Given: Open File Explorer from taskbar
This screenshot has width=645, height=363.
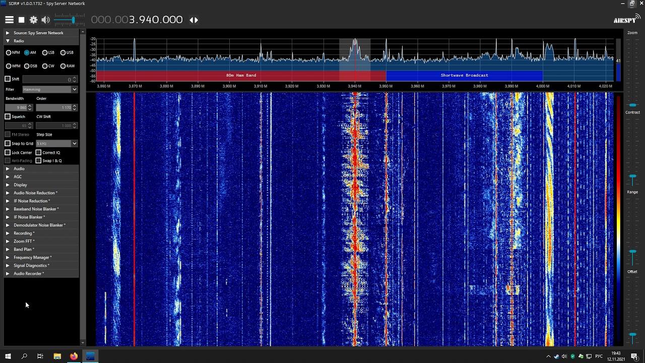Looking at the screenshot, I should point(57,356).
